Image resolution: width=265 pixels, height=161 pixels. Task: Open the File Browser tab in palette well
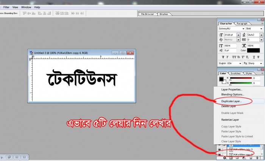[147, 14]
